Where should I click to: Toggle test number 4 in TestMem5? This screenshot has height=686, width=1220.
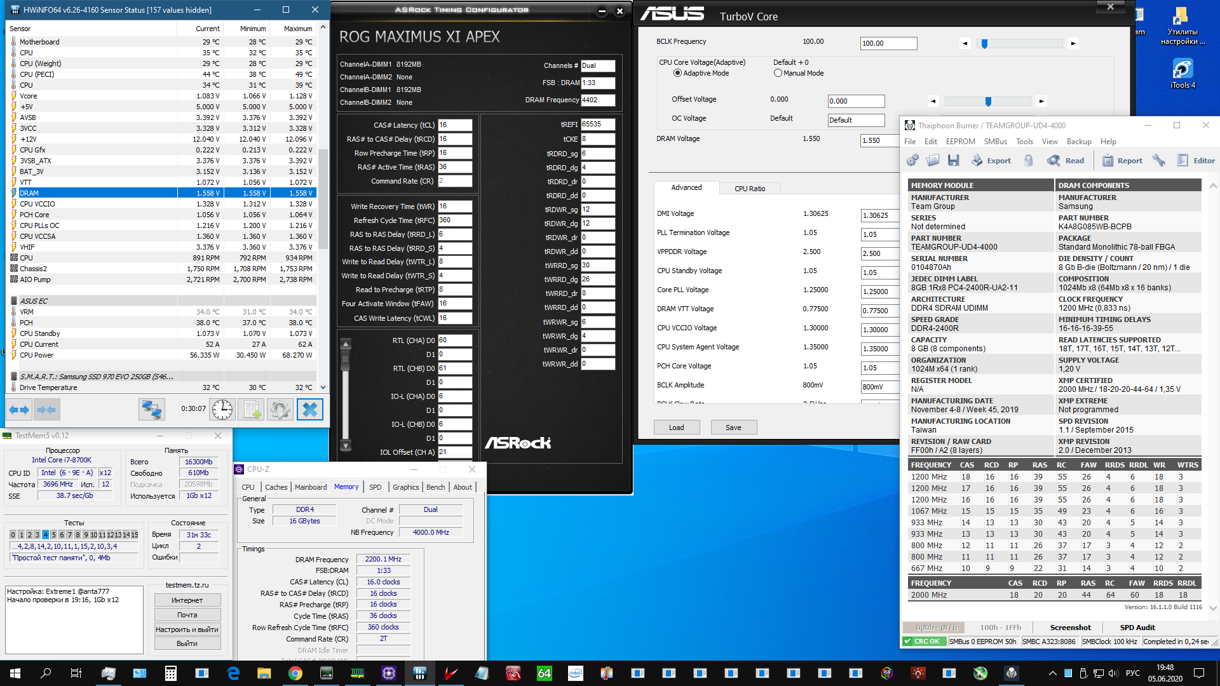[45, 535]
